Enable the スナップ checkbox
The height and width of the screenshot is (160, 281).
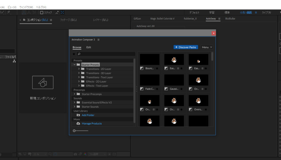[42, 13]
